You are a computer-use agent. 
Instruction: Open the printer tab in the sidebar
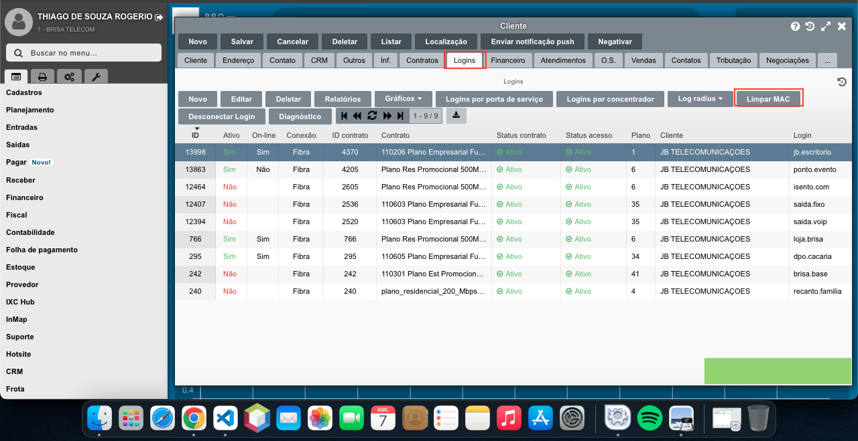(x=42, y=76)
